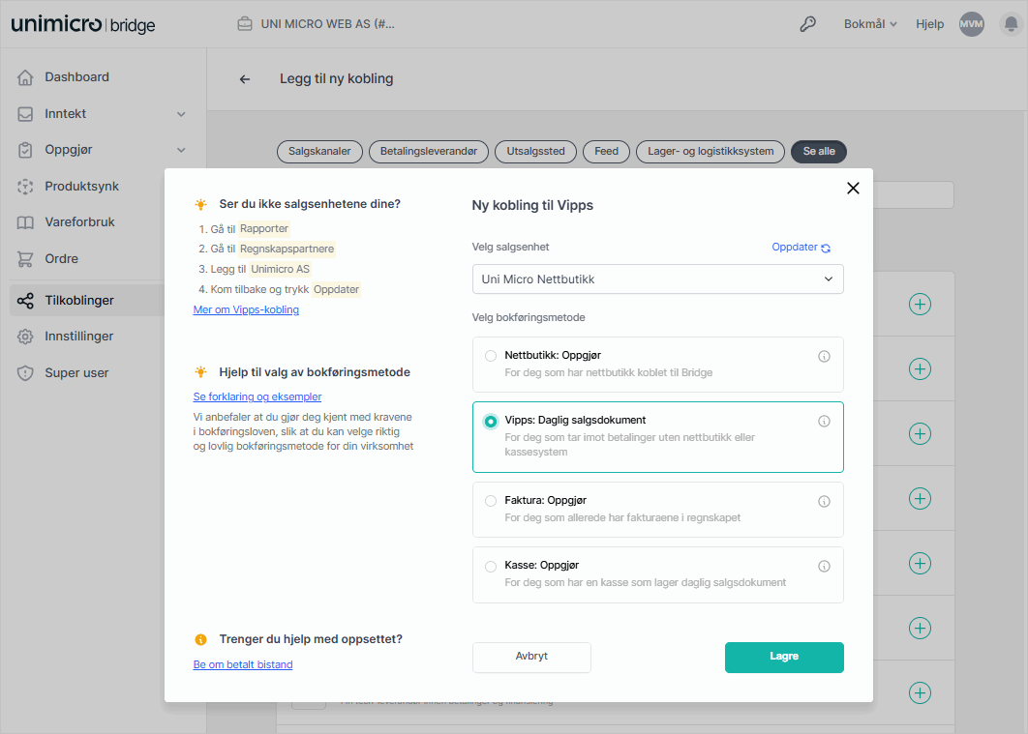
Task: Select Faktura: Oppgjør radio button
Action: coord(491,502)
